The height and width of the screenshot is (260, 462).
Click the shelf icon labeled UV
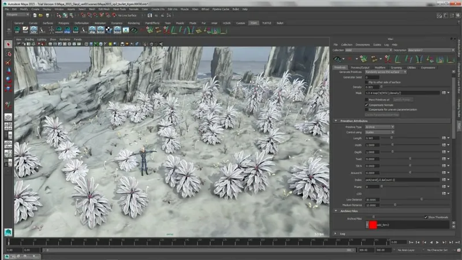17,30
